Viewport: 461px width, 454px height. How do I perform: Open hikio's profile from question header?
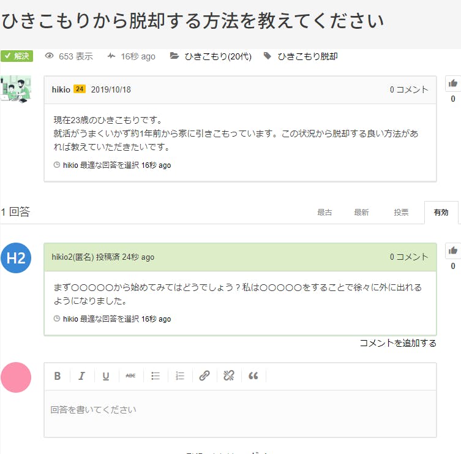point(61,89)
